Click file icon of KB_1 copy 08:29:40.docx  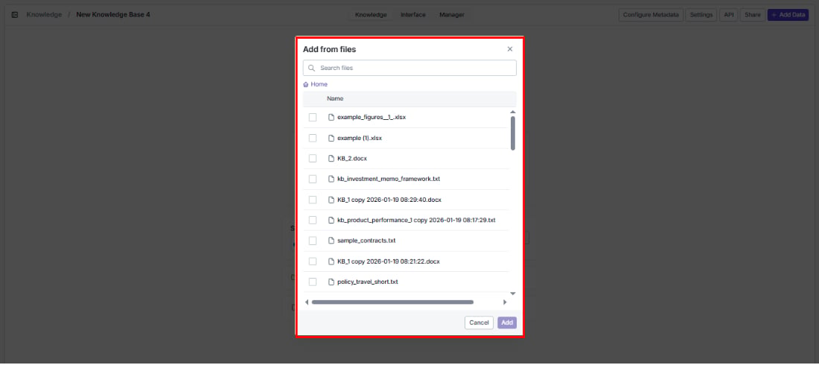331,200
